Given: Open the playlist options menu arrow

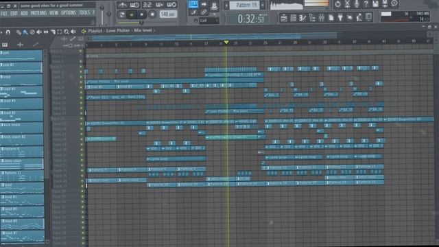Looking at the screenshot, I should click(x=1, y=32).
